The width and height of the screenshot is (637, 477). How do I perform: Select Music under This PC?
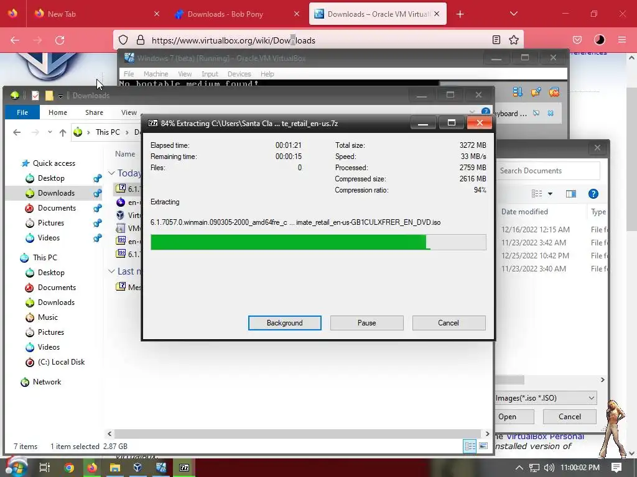point(47,317)
